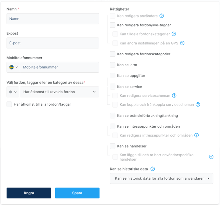Focus the Namn input field
The image size is (220, 205).
tap(53, 19)
